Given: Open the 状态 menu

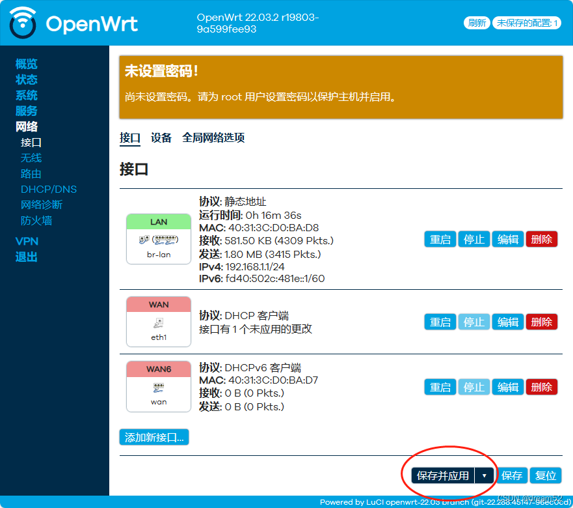Looking at the screenshot, I should 26,79.
